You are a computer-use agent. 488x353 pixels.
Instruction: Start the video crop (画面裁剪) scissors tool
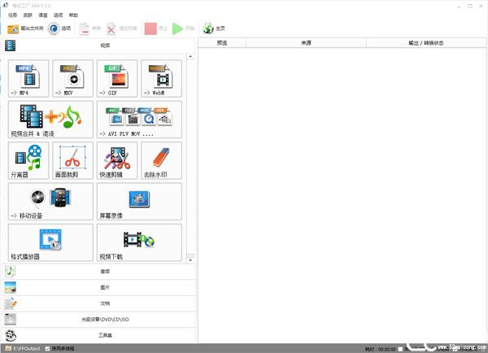(x=73, y=160)
